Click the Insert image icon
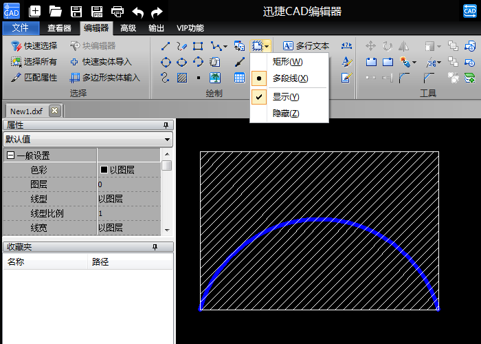This screenshot has height=344, width=481. point(215,77)
